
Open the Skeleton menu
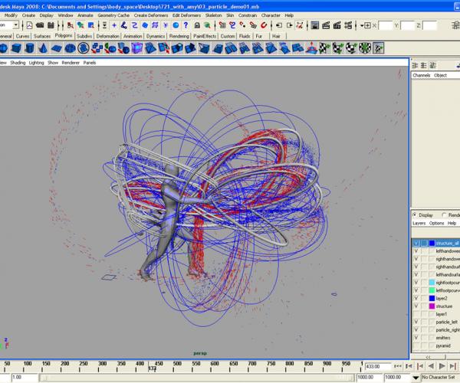pos(213,15)
